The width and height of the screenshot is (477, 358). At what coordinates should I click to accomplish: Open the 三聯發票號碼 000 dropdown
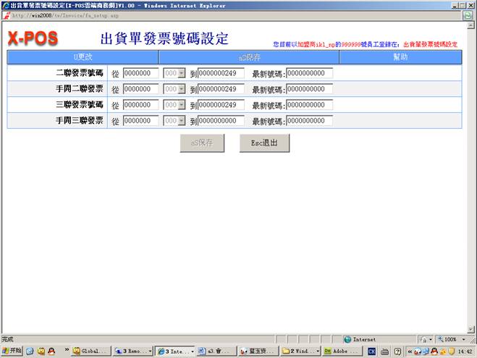(174, 105)
